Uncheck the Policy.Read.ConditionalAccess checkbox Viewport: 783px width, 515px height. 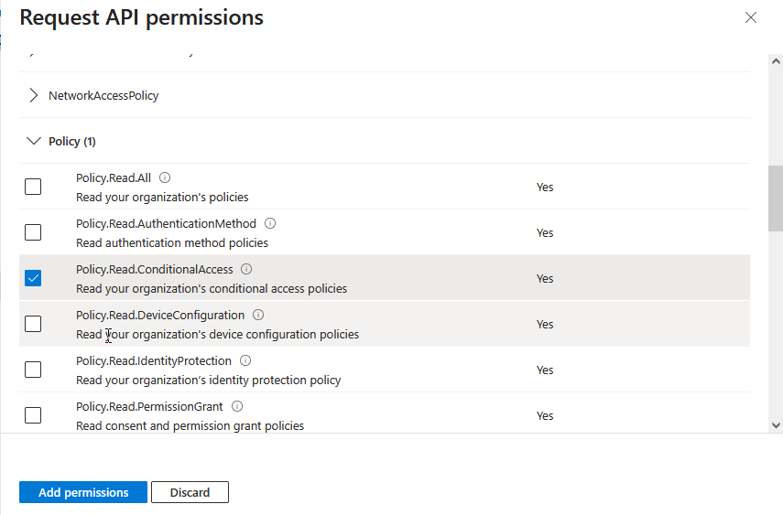[33, 278]
